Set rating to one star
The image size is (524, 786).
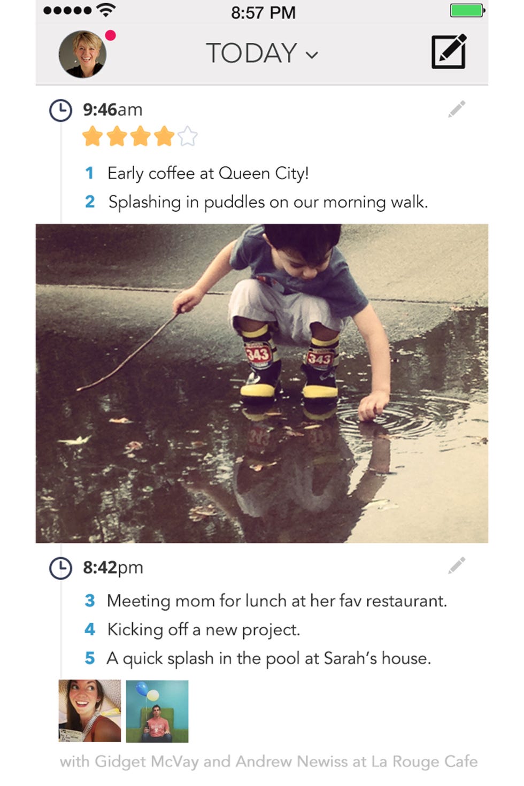click(x=93, y=136)
